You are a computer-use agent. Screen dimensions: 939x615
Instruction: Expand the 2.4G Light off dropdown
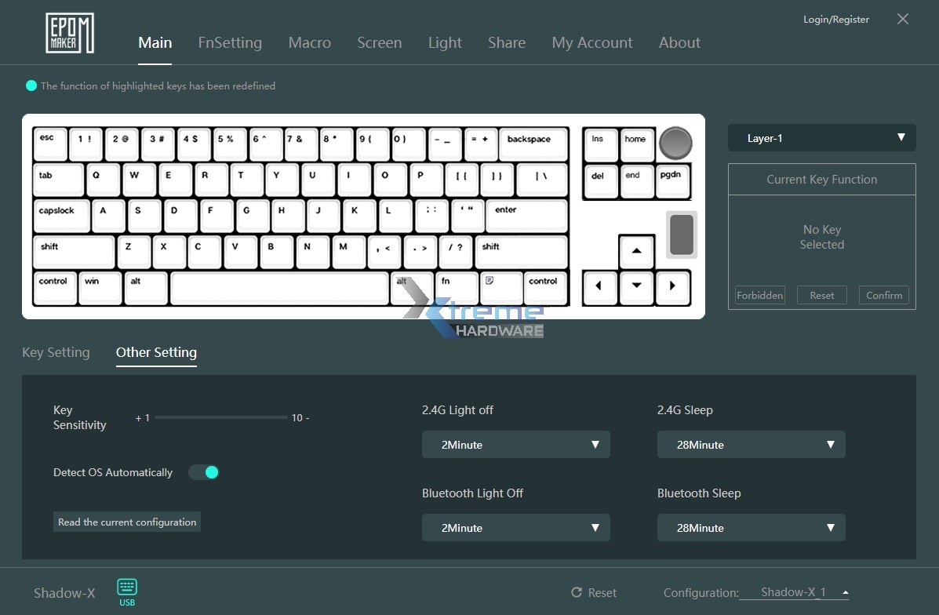click(x=515, y=445)
